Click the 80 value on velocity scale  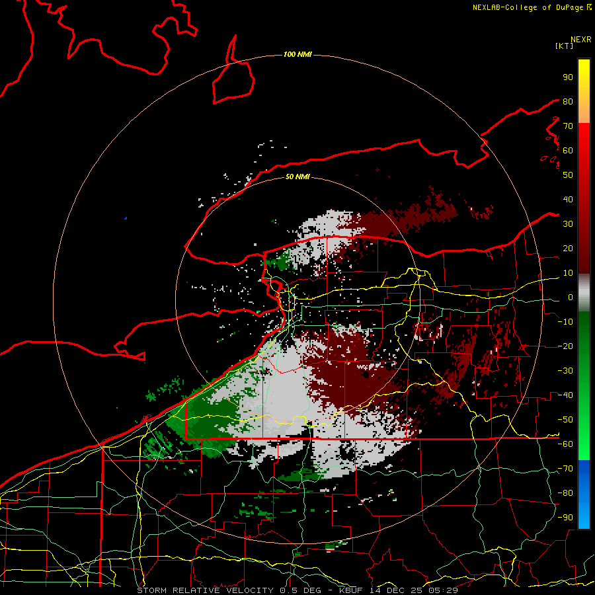[568, 102]
